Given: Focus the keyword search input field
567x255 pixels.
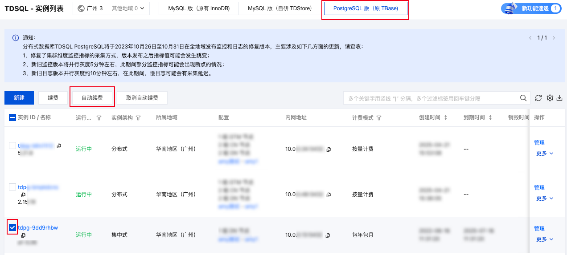Looking at the screenshot, I should click(x=431, y=98).
